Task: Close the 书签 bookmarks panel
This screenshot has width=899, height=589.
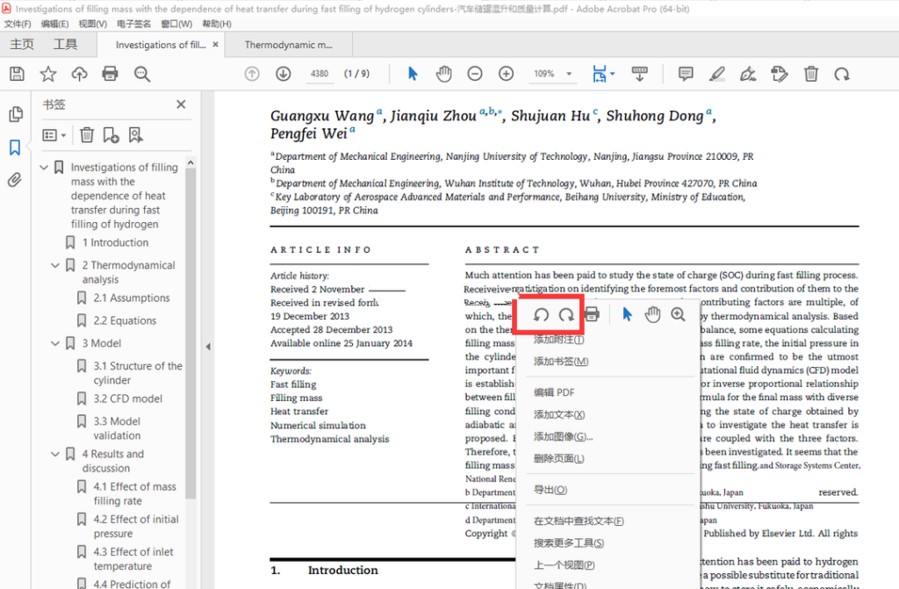Action: coord(181,104)
